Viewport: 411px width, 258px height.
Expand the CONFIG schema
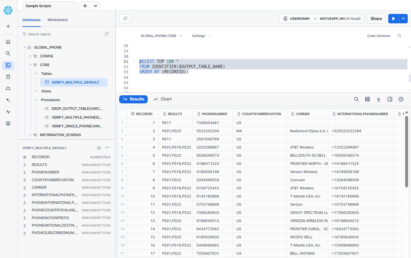point(30,56)
